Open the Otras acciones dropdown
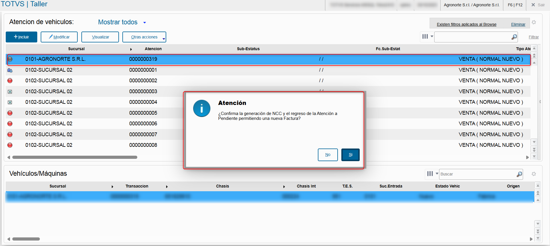The image size is (550, 246). (x=144, y=37)
